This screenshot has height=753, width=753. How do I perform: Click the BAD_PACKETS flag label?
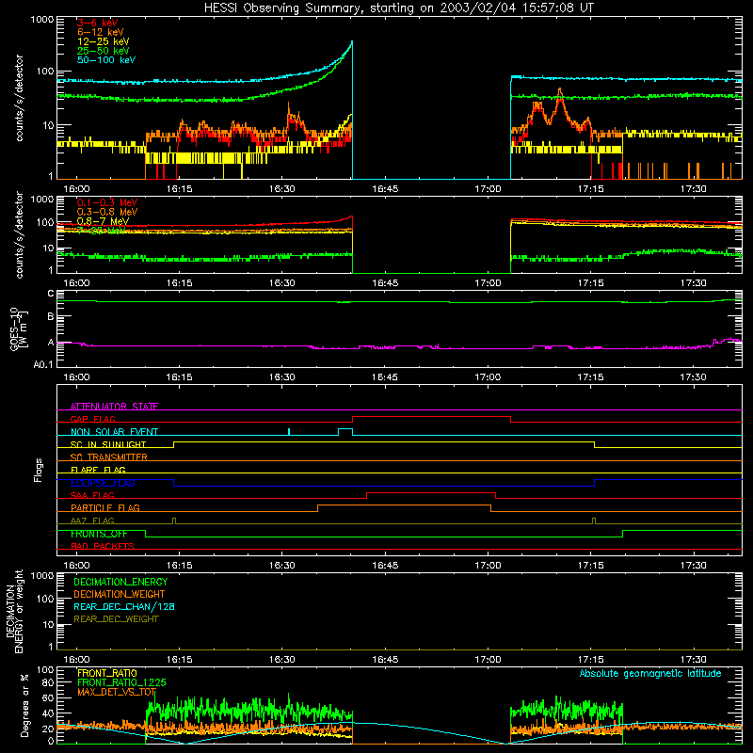pyautogui.click(x=103, y=546)
